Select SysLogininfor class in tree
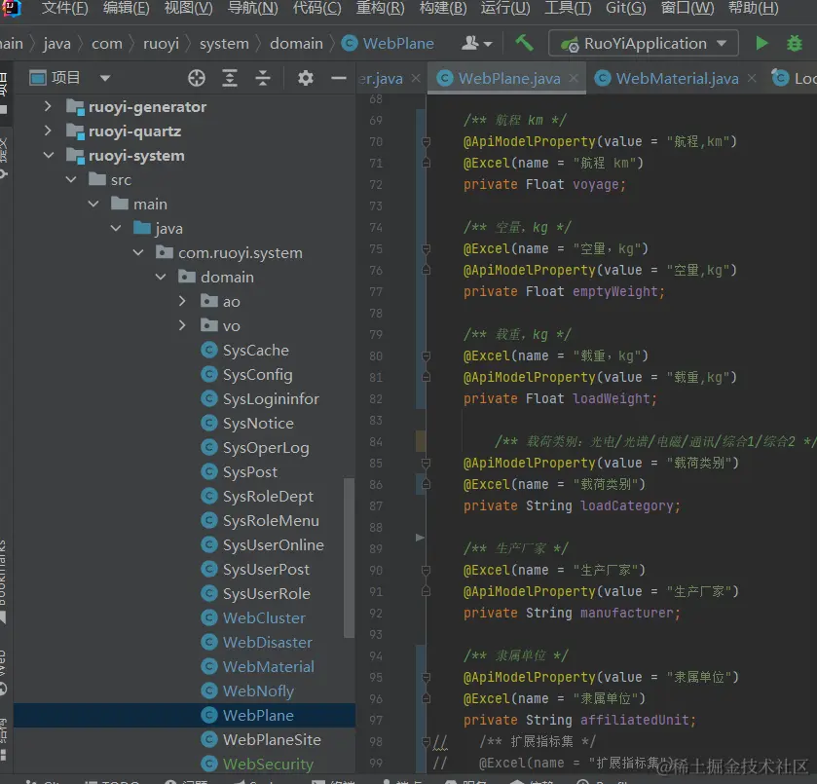 click(271, 398)
